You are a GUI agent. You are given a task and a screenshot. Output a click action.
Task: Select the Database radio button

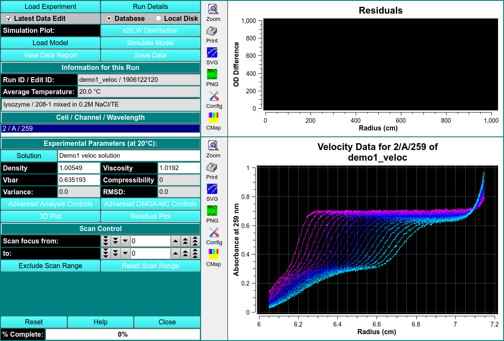pos(109,18)
